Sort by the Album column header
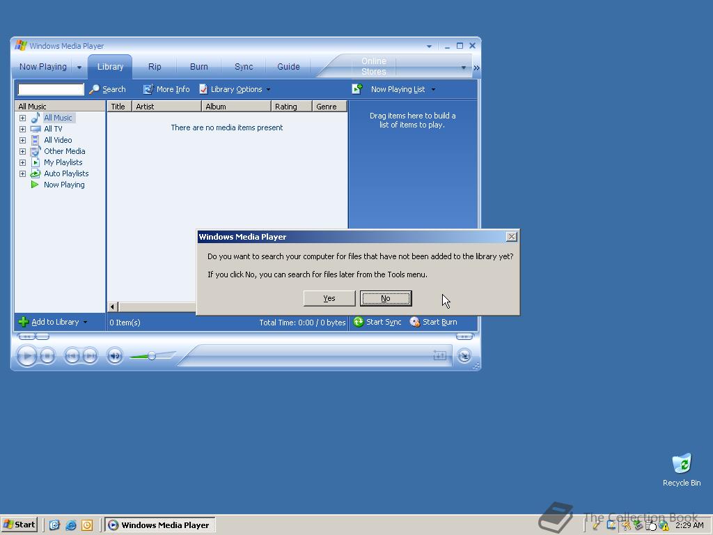Screen dimensions: 713x535 tap(236, 107)
